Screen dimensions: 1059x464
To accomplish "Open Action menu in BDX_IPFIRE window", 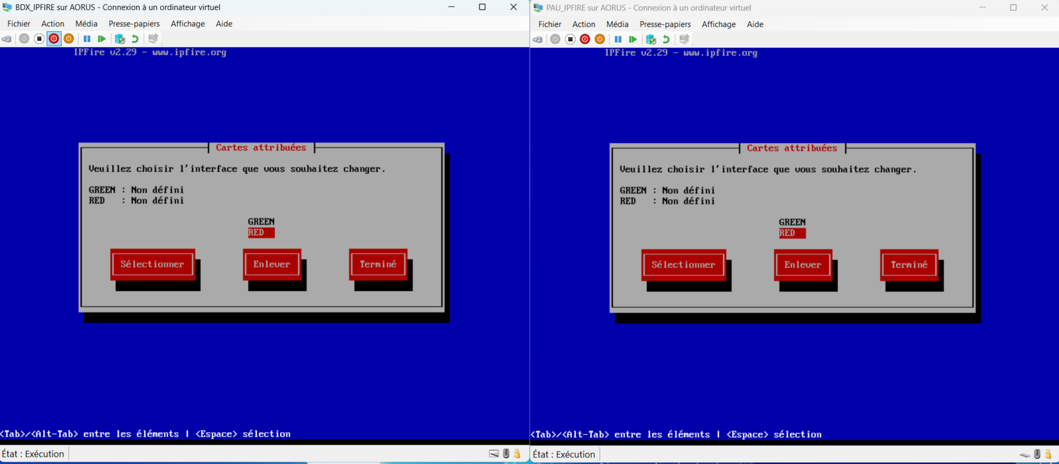I will coord(53,24).
